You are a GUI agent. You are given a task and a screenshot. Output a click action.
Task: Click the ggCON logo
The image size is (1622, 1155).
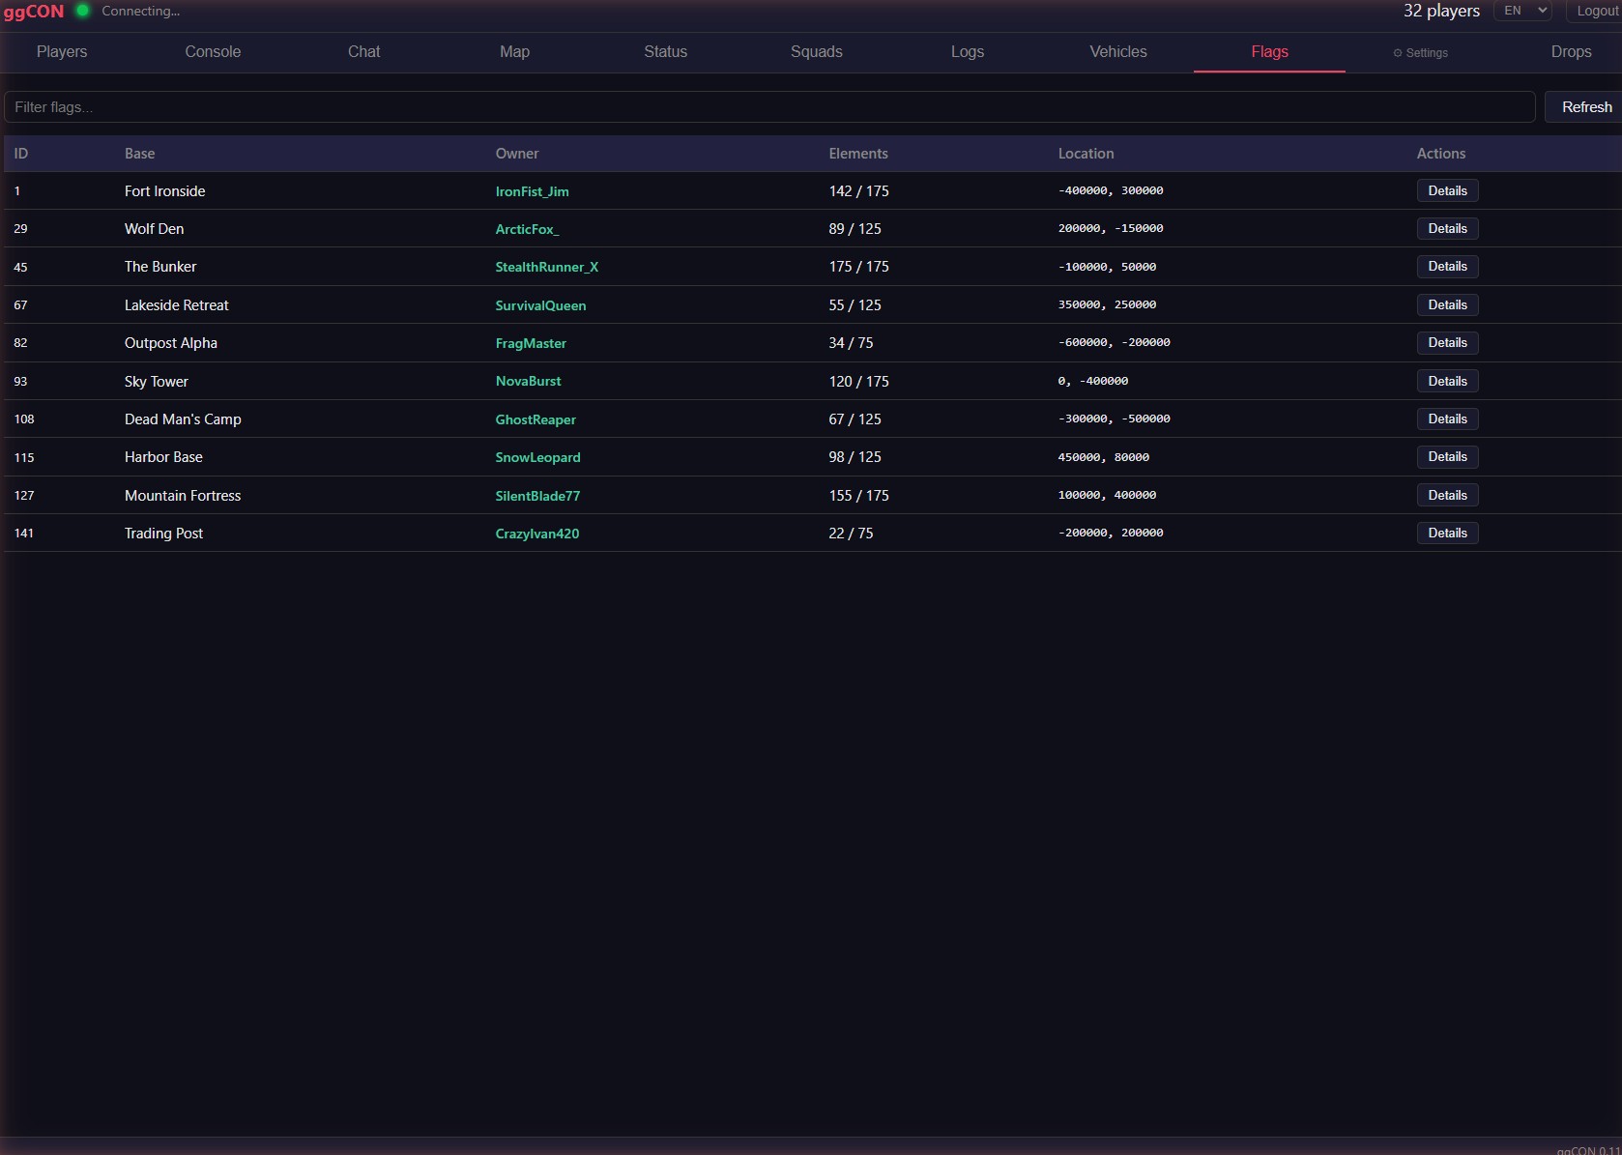click(34, 12)
